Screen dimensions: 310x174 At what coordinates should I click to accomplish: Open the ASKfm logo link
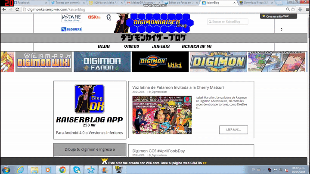click(94, 18)
